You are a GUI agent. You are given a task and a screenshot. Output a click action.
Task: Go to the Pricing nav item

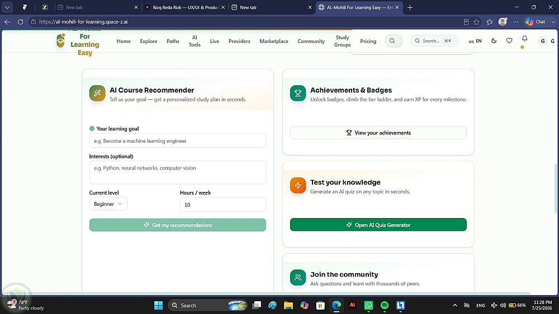368,41
